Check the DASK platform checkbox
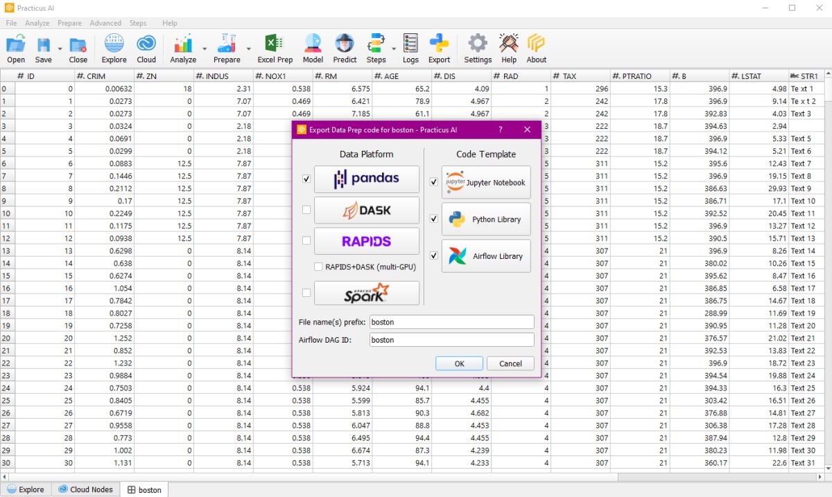This screenshot has width=832, height=497. (x=306, y=210)
